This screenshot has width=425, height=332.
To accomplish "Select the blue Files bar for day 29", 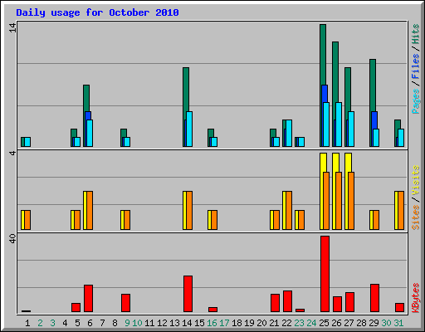I will (374, 120).
